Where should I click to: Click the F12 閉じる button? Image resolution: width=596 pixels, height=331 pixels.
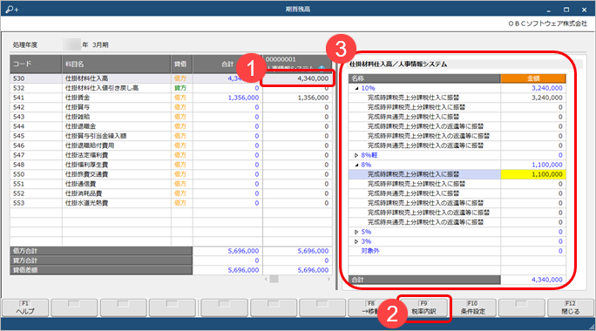(571, 307)
